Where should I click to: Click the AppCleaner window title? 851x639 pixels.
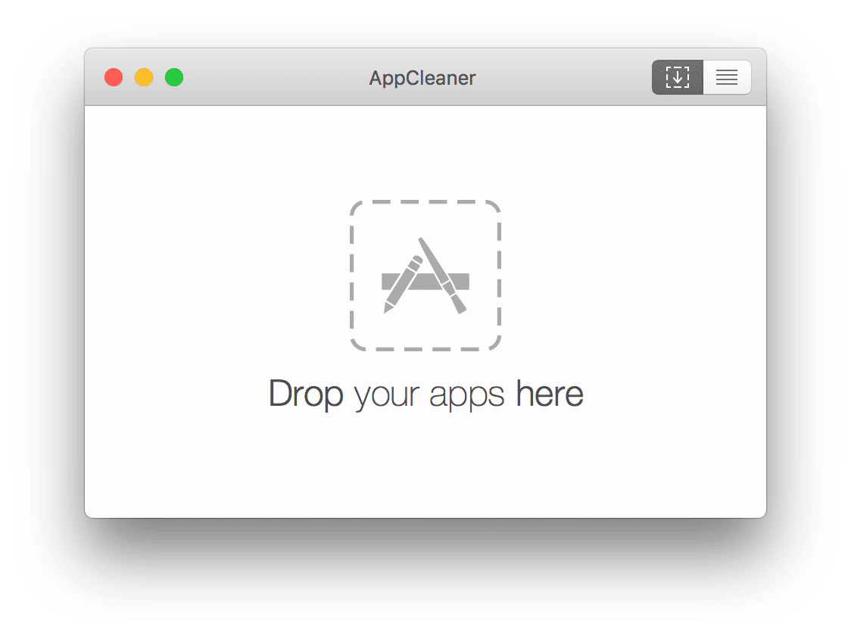(422, 78)
